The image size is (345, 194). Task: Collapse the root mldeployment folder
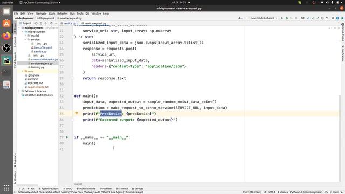[x=19, y=27]
